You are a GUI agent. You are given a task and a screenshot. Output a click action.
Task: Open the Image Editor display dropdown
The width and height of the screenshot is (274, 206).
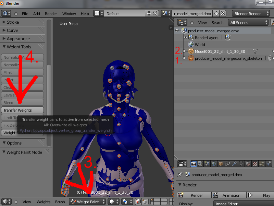244,204
